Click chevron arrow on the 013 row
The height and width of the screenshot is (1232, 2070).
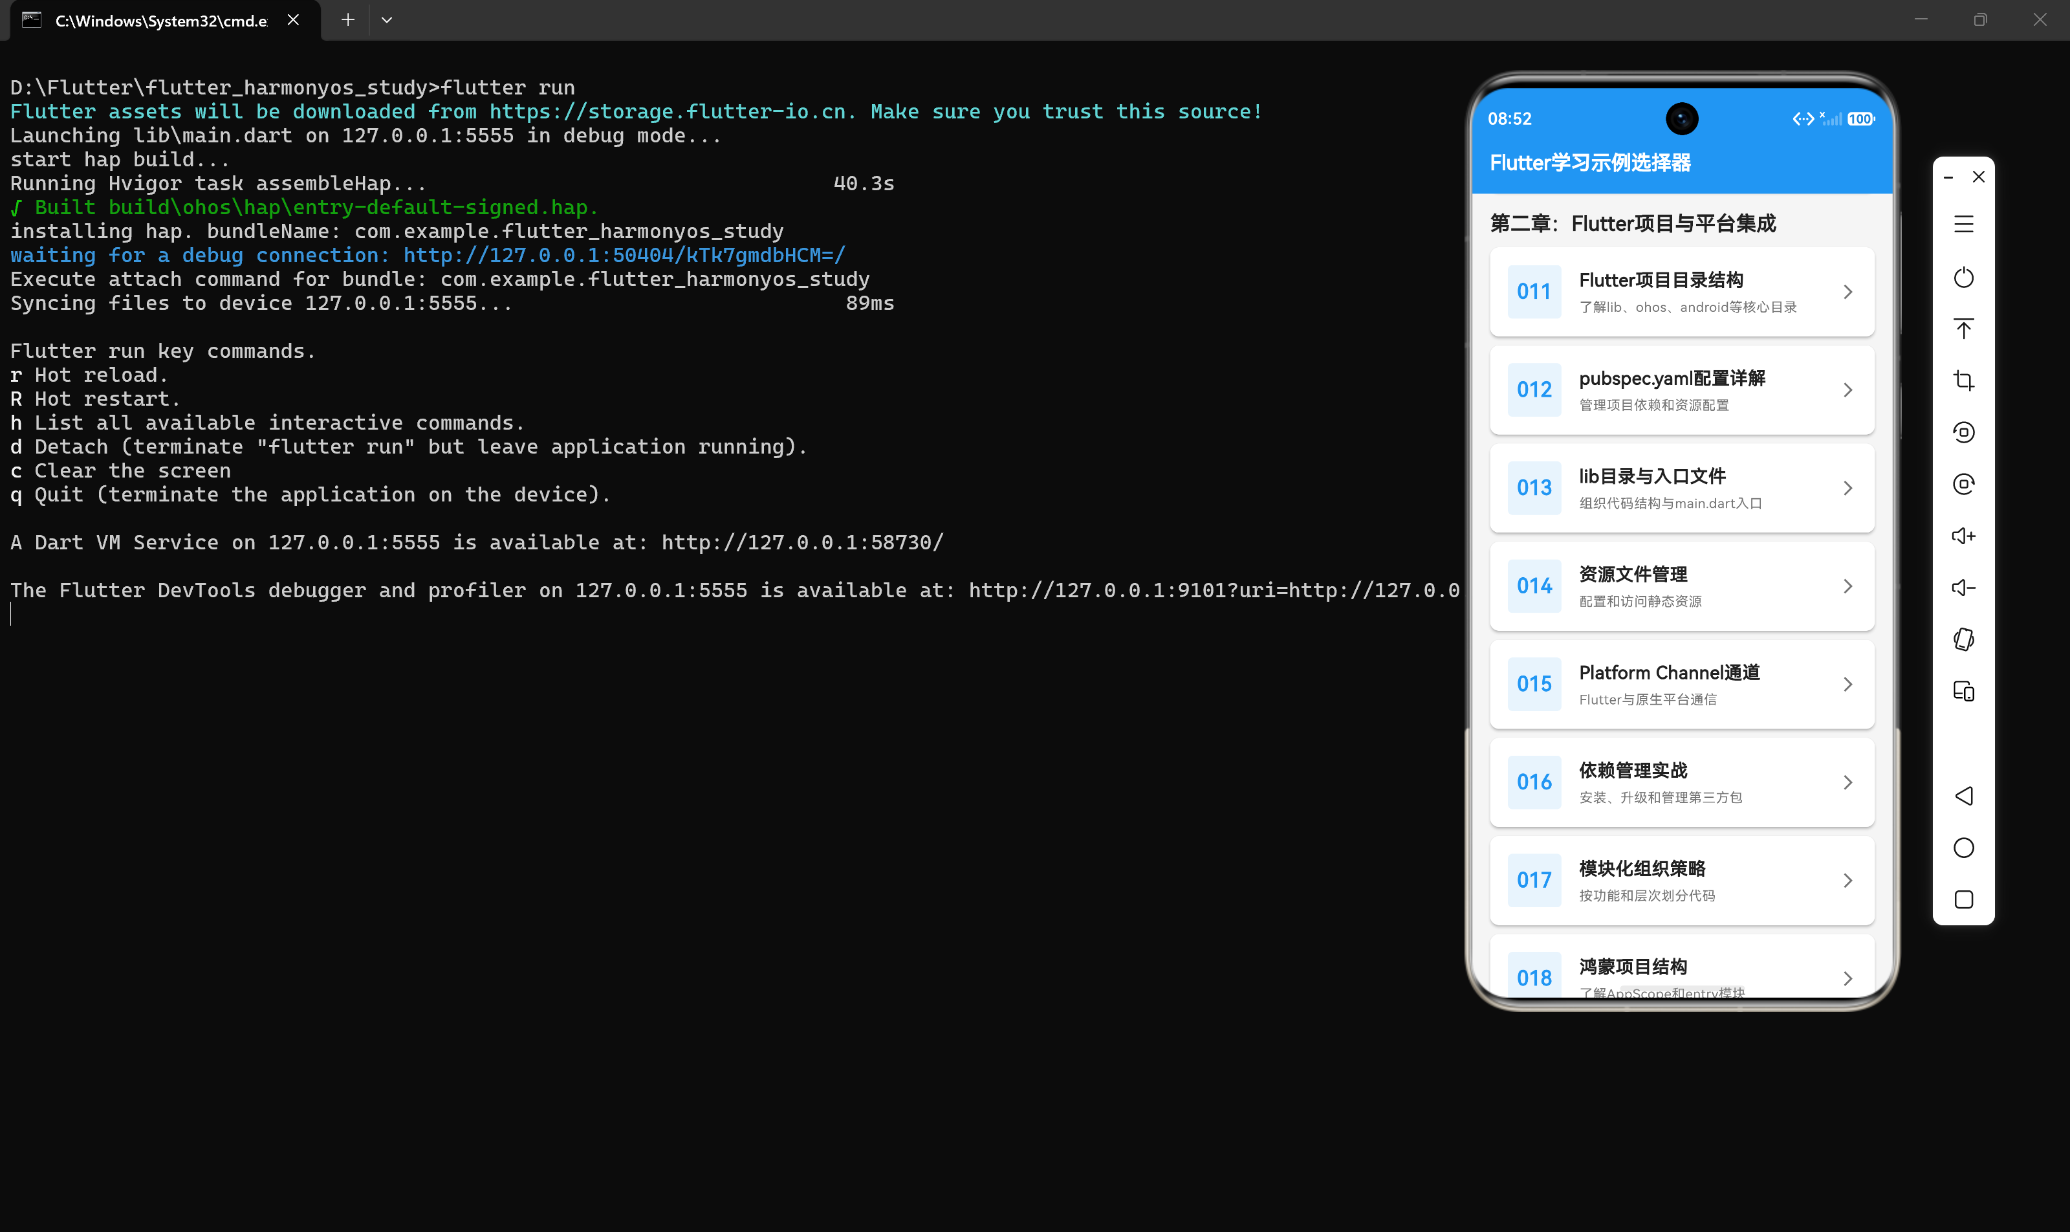pyautogui.click(x=1847, y=488)
